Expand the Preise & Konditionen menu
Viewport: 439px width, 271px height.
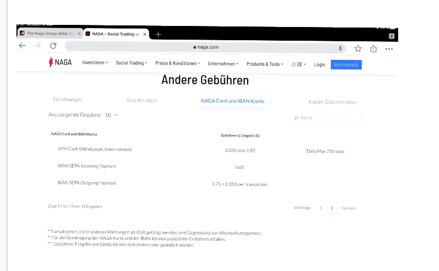click(x=177, y=64)
